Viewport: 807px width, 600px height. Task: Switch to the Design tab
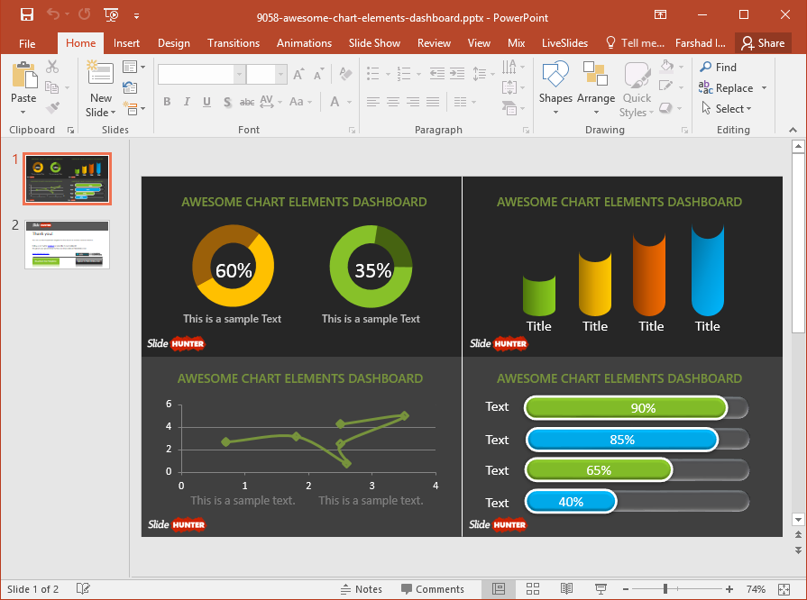tap(173, 42)
